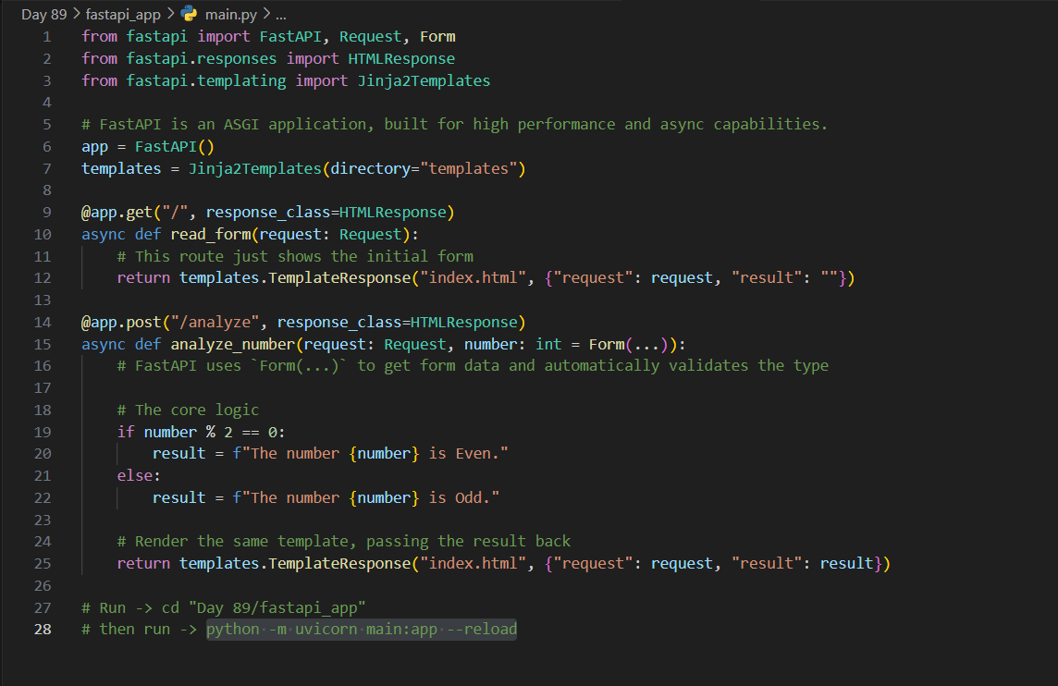This screenshot has width=1058, height=686.
Task: Click the 'else:' keyword on line 21
Action: (x=139, y=475)
